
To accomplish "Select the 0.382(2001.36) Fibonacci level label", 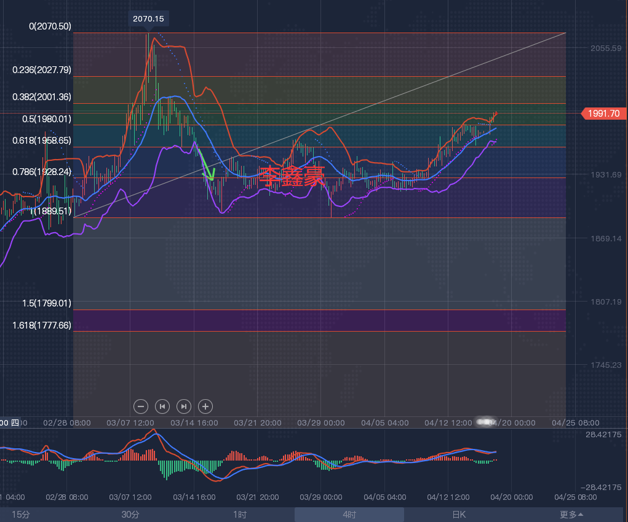I will pos(42,97).
